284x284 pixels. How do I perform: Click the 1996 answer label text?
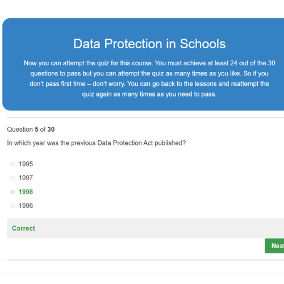click(26, 206)
